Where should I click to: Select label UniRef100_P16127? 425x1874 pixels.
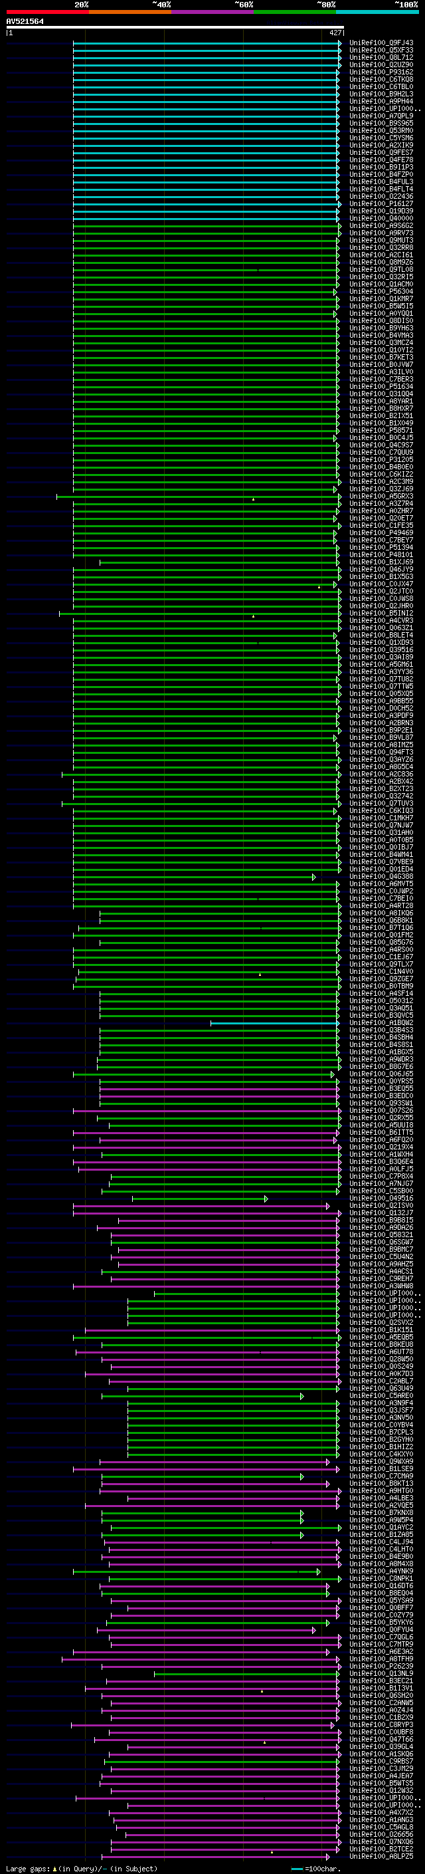click(381, 203)
